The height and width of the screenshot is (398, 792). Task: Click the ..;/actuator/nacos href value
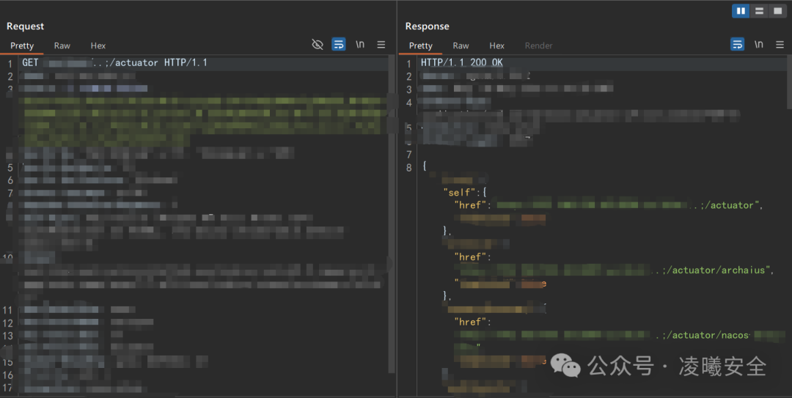(x=702, y=335)
